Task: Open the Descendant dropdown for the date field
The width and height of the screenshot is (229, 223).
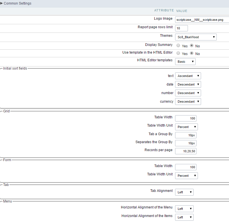Action: tap(188, 84)
